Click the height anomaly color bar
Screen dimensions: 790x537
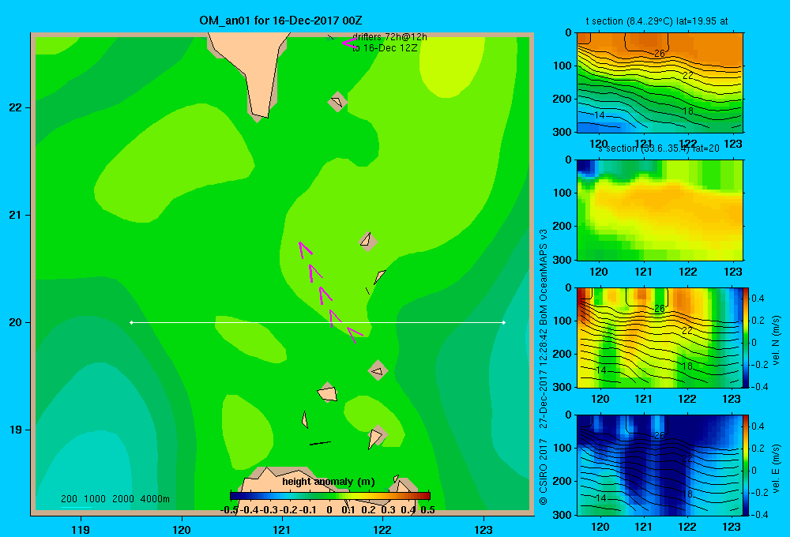pos(329,496)
